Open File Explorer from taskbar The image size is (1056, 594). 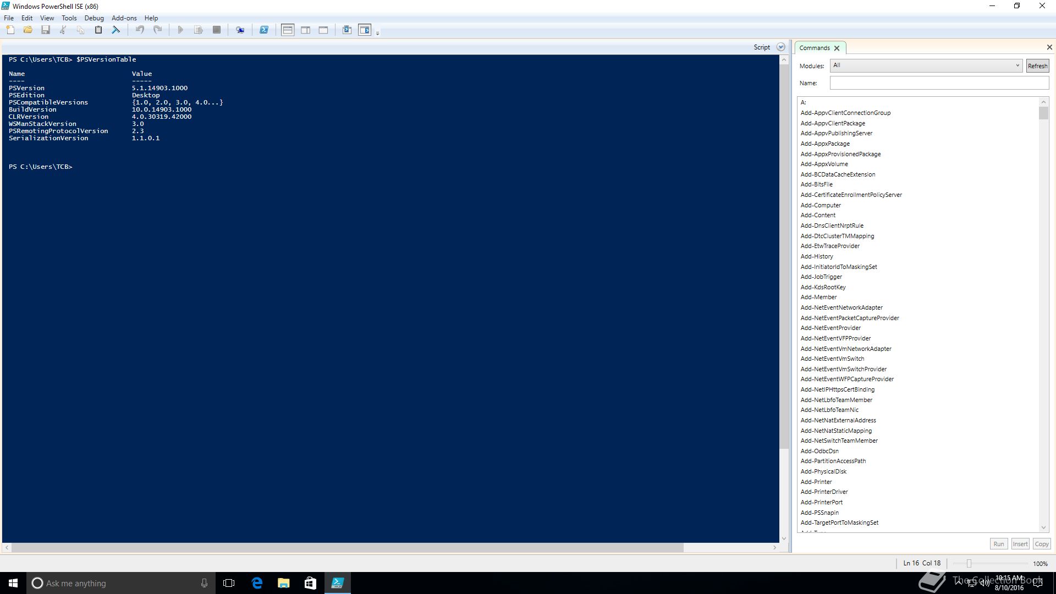(x=283, y=583)
